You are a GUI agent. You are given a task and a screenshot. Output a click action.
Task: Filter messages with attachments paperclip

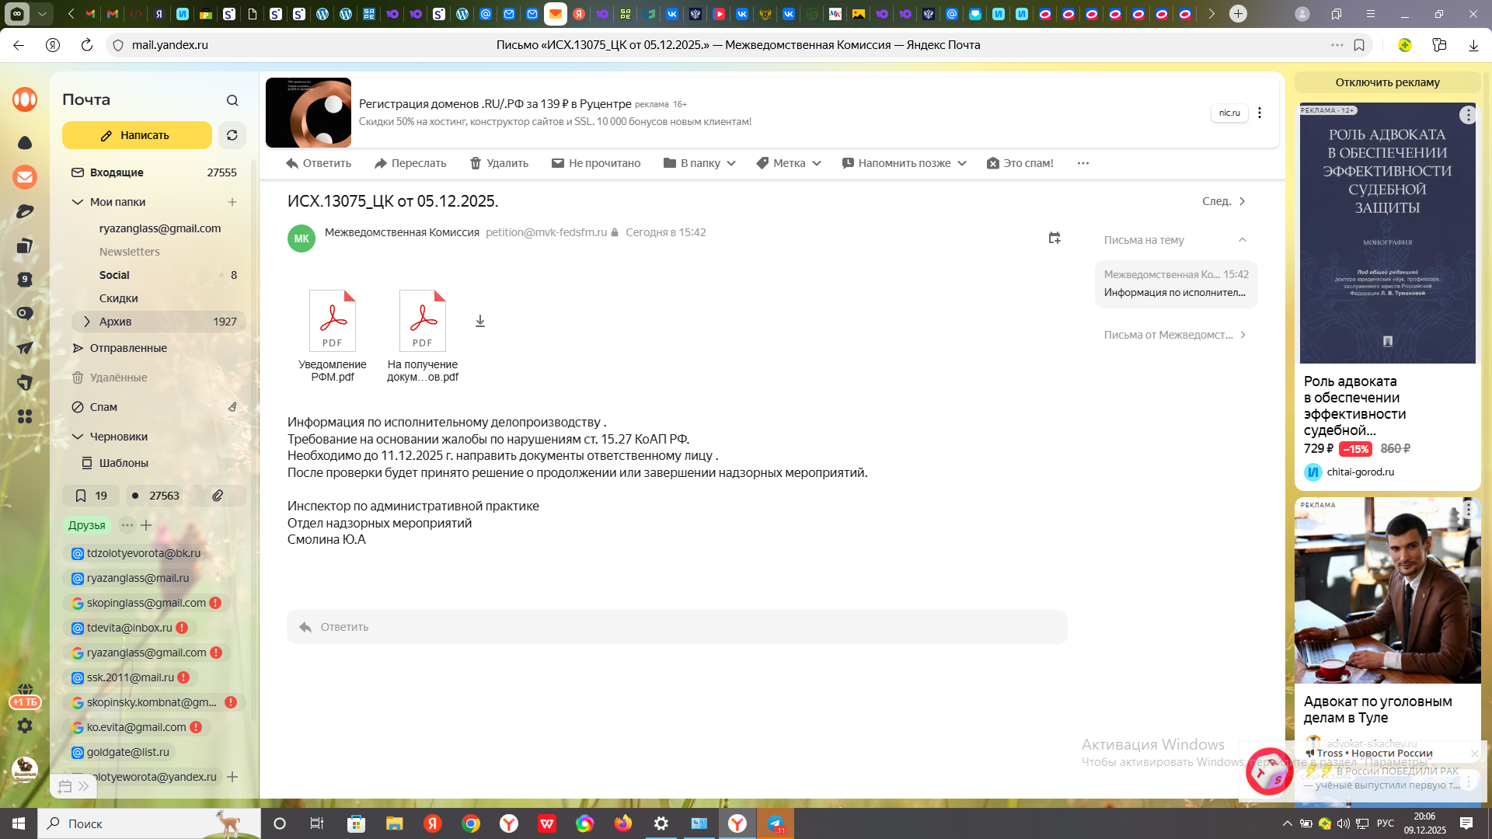[218, 496]
